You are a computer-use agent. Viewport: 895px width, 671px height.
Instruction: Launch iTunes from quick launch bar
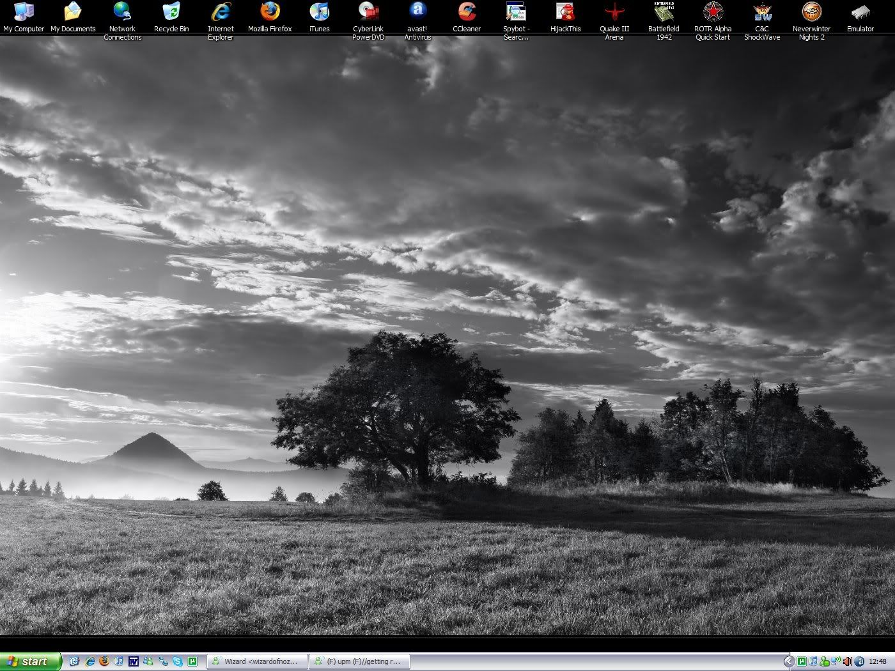[119, 661]
